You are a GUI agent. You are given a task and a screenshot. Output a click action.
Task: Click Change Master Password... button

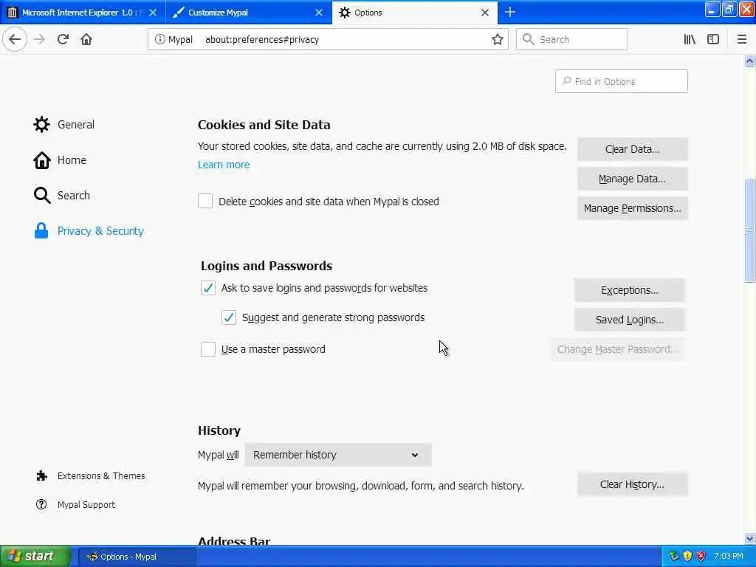(617, 349)
